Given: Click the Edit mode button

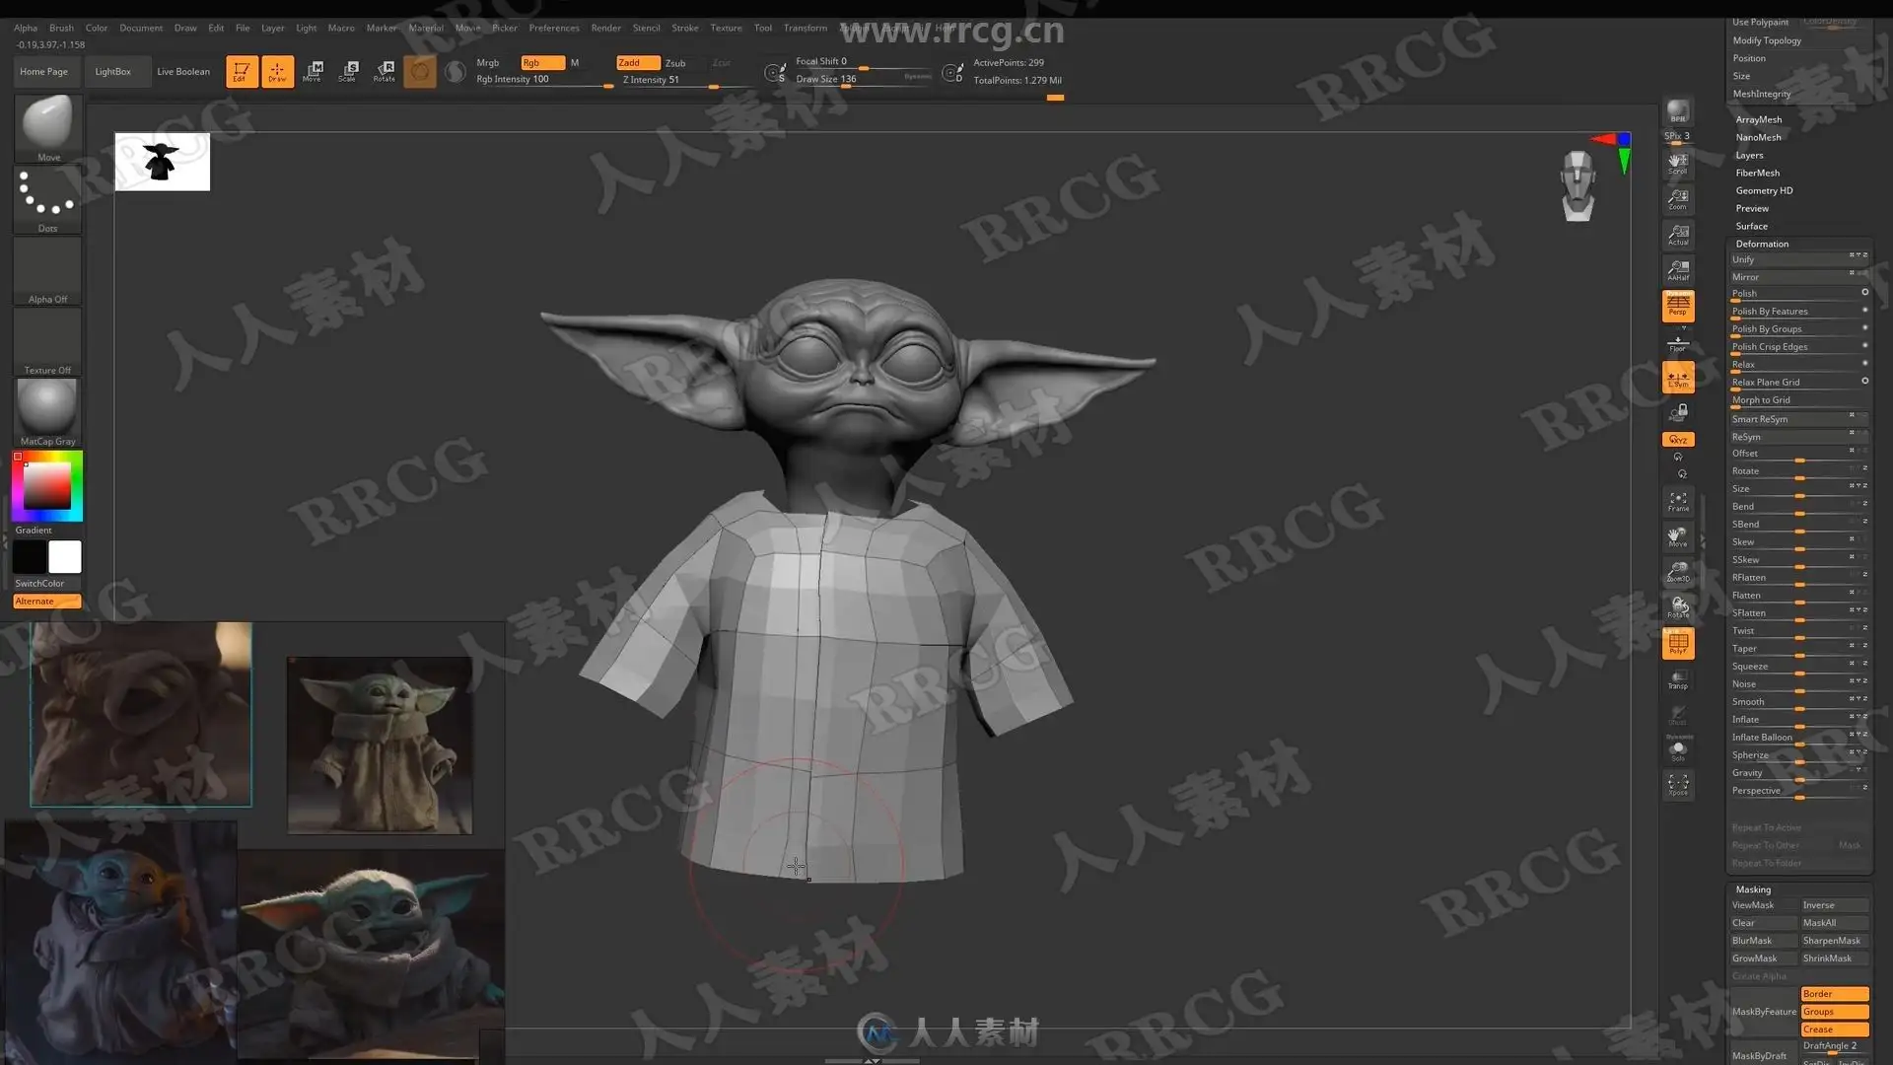Looking at the screenshot, I should point(242,71).
